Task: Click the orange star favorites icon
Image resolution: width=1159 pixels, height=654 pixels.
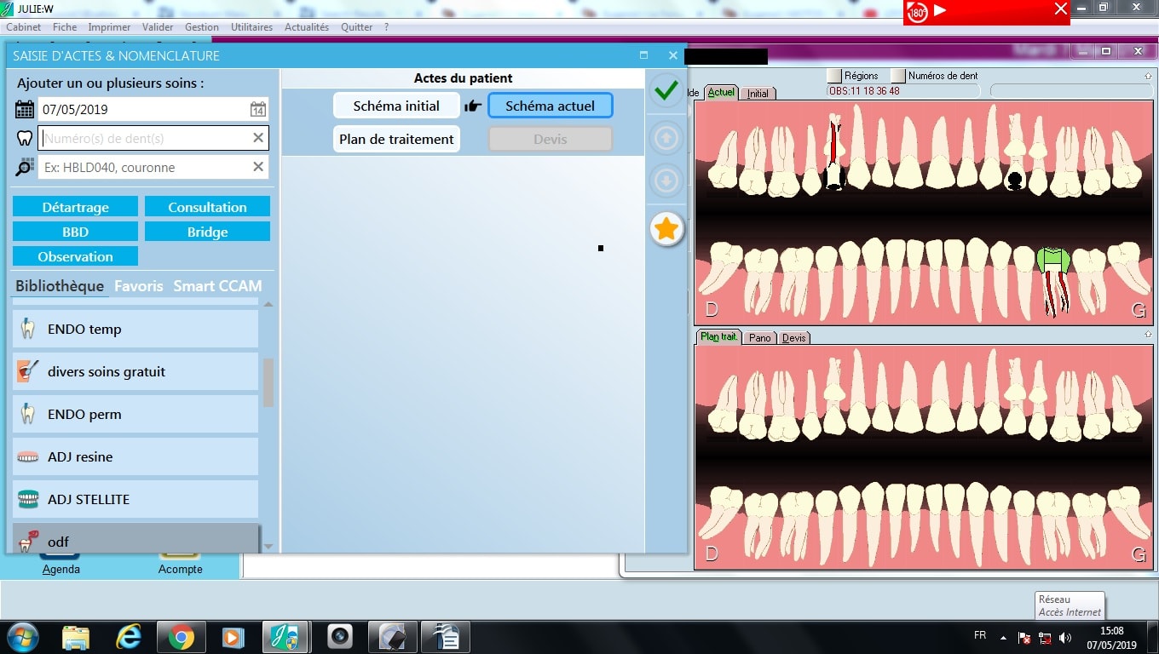Action: pyautogui.click(x=666, y=229)
